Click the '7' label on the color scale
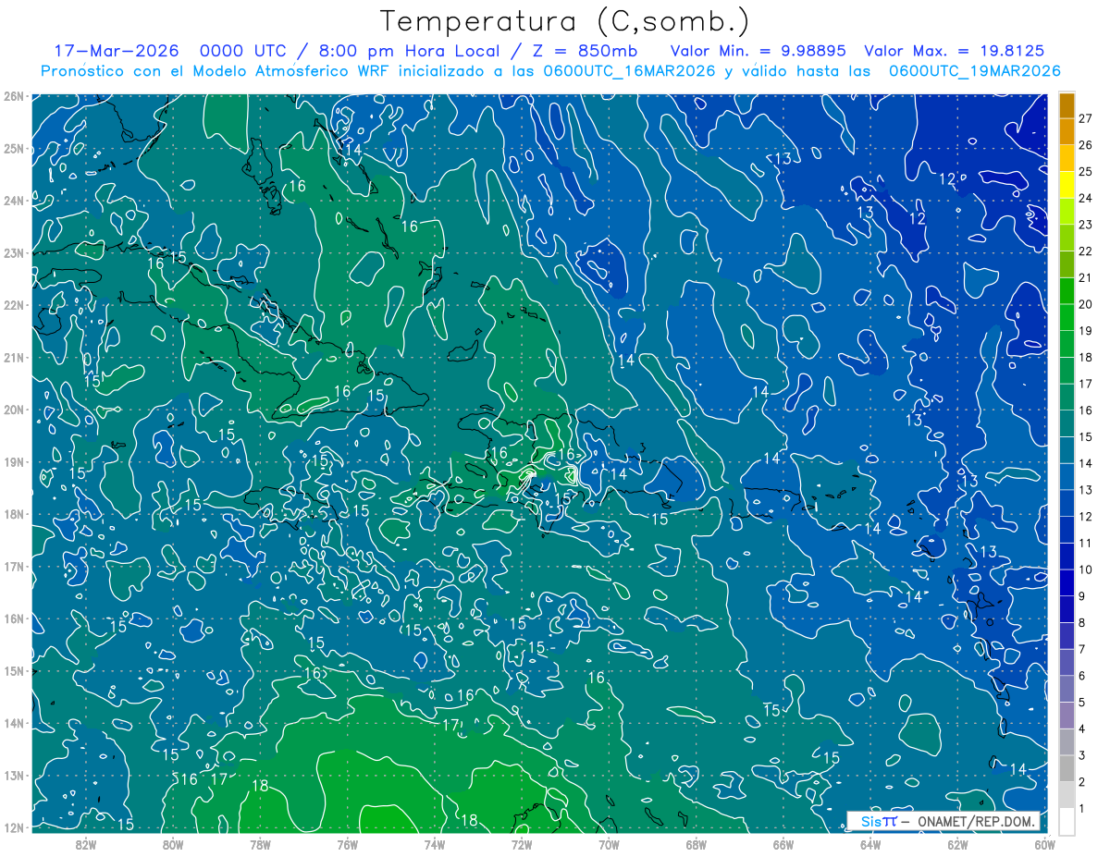This screenshot has width=1110, height=857. tap(1082, 649)
